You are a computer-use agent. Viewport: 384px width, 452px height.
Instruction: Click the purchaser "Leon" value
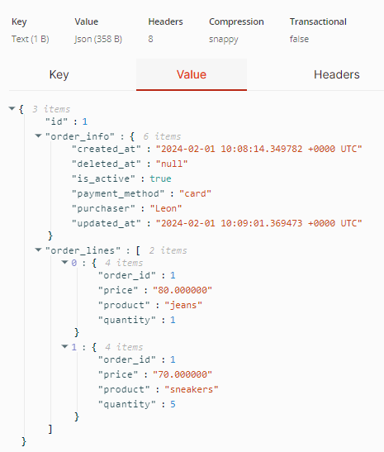[x=166, y=209]
